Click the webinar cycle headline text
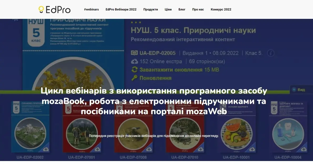The height and width of the screenshot is (166, 313). 154,101
